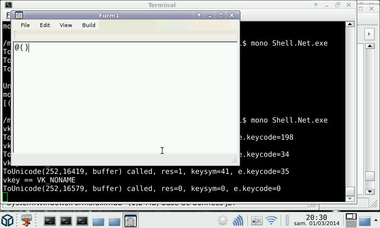Open the start menu cube icon
The width and height of the screenshot is (380, 228).
point(7,220)
